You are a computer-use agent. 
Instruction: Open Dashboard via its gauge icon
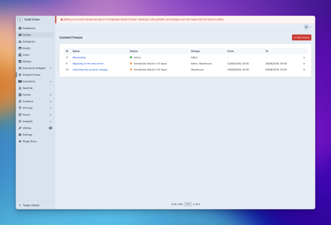coord(20,28)
